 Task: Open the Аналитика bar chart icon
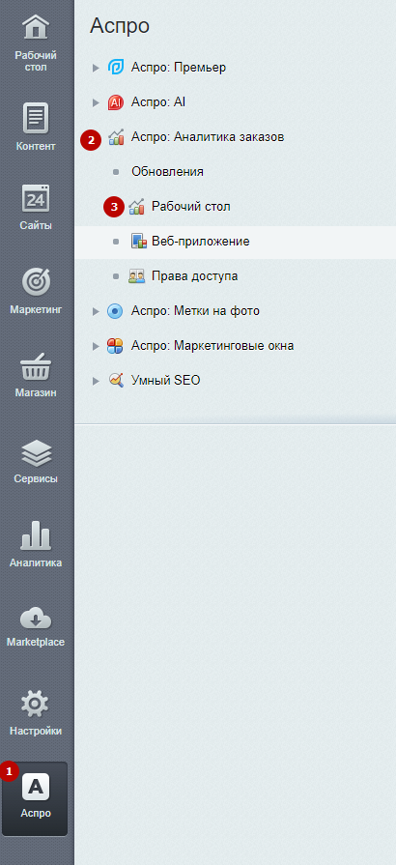point(36,535)
